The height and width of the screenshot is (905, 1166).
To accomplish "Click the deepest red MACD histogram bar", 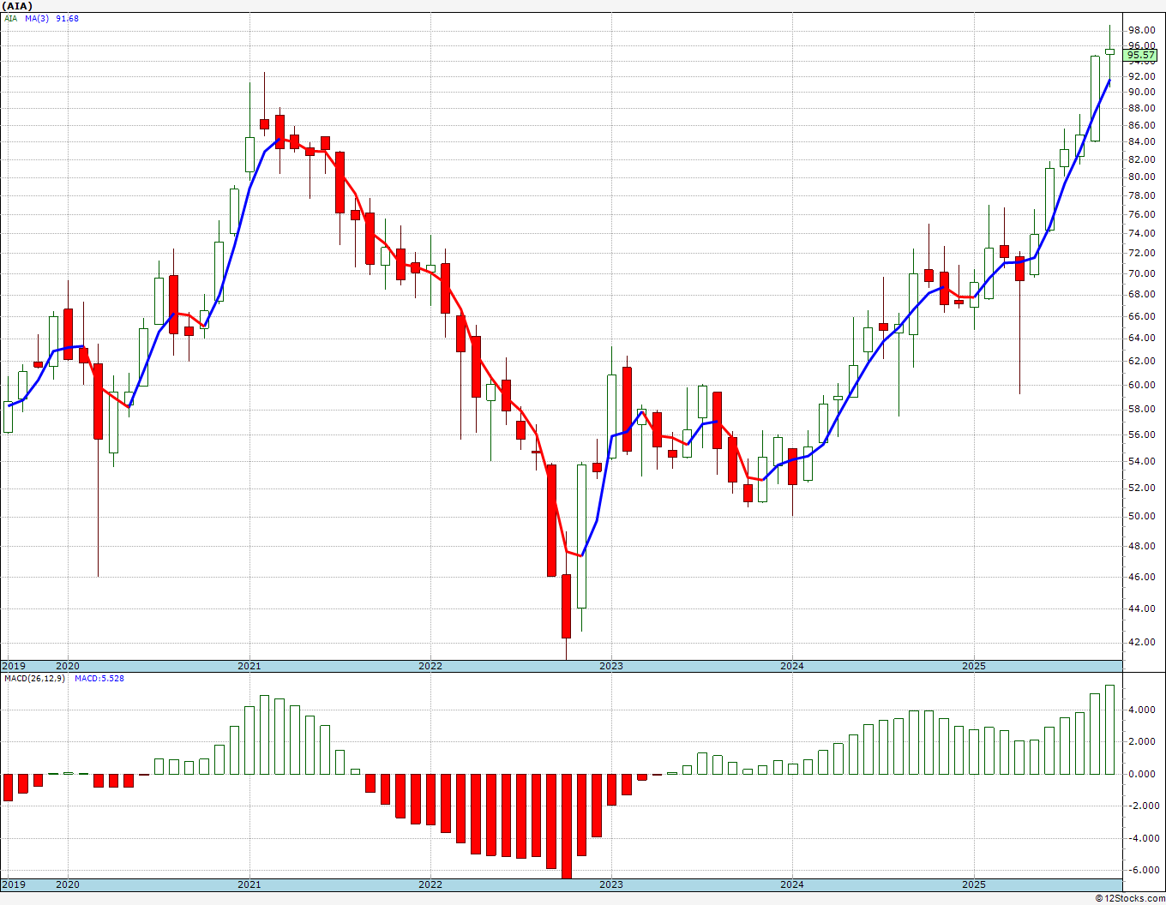I will point(566,825).
